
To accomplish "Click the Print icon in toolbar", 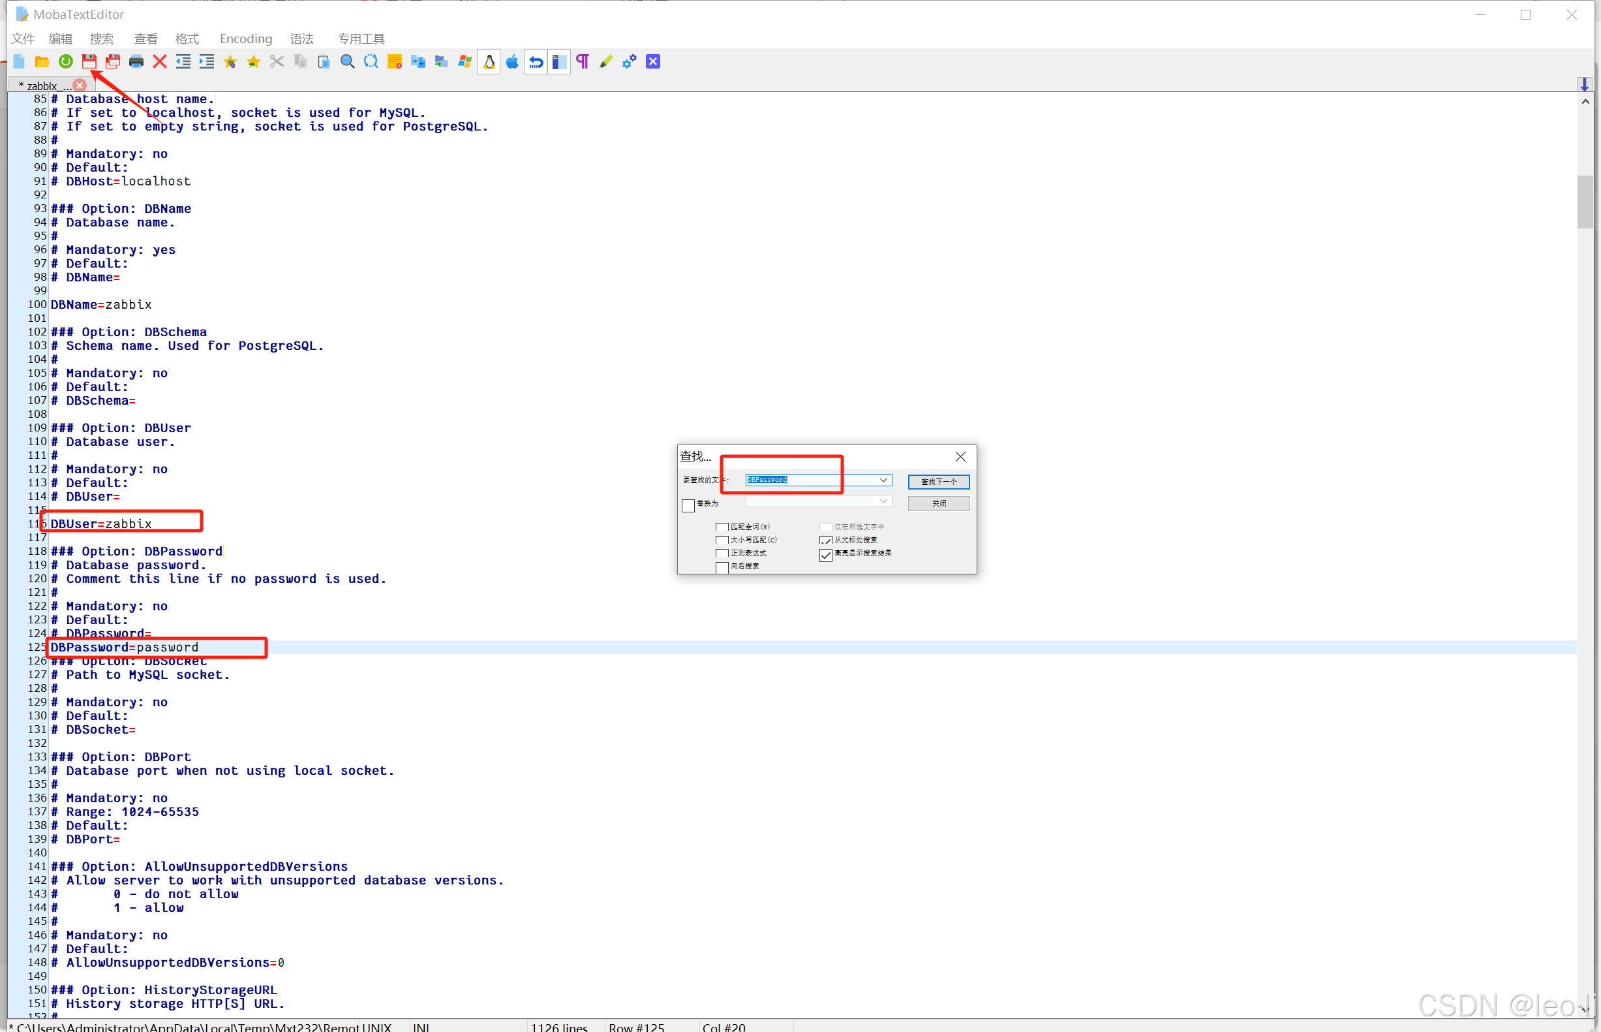I will [136, 61].
